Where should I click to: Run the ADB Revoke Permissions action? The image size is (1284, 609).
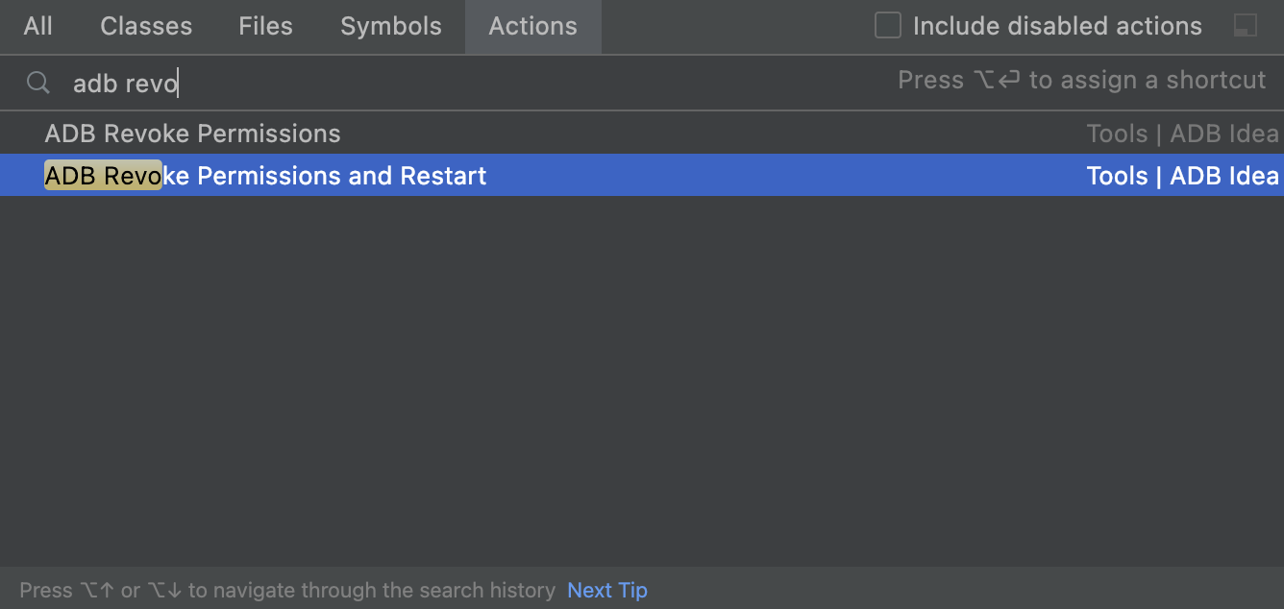tap(192, 134)
